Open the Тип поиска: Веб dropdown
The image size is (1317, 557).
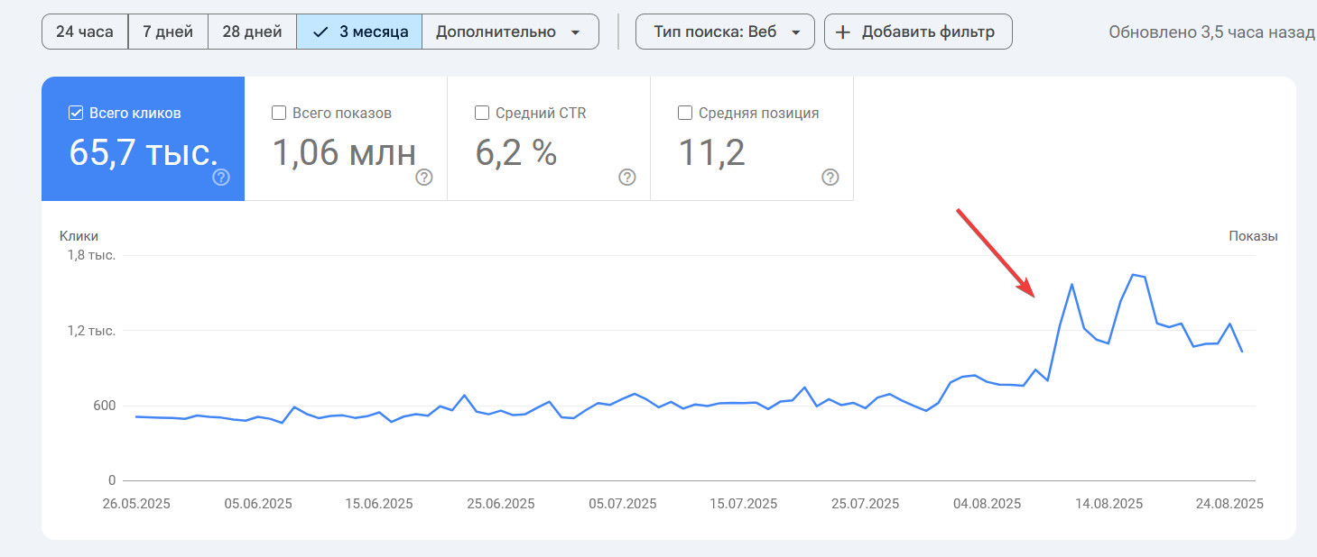pyautogui.click(x=725, y=32)
